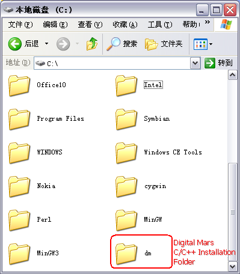This screenshot has height=274, width=240.
Task: Click the Forward arrow icon
Action: coord(63,44)
